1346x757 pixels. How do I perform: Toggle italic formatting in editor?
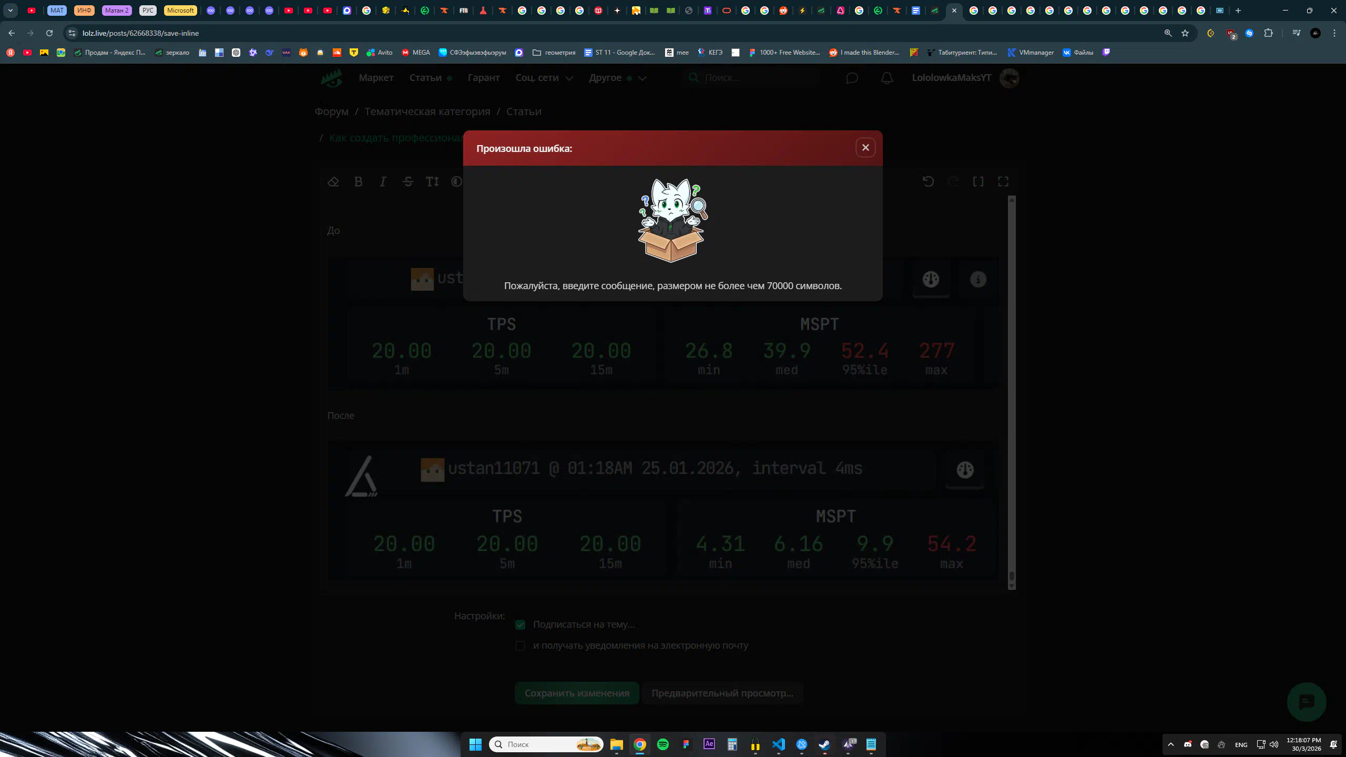click(x=383, y=182)
